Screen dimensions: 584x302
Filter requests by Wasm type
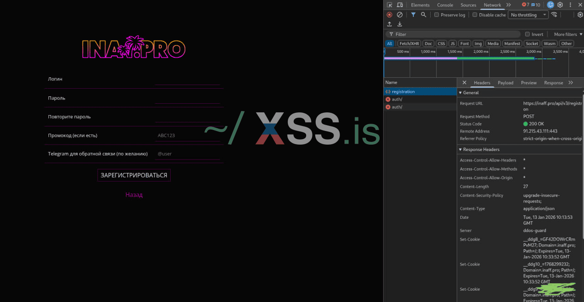tap(550, 44)
